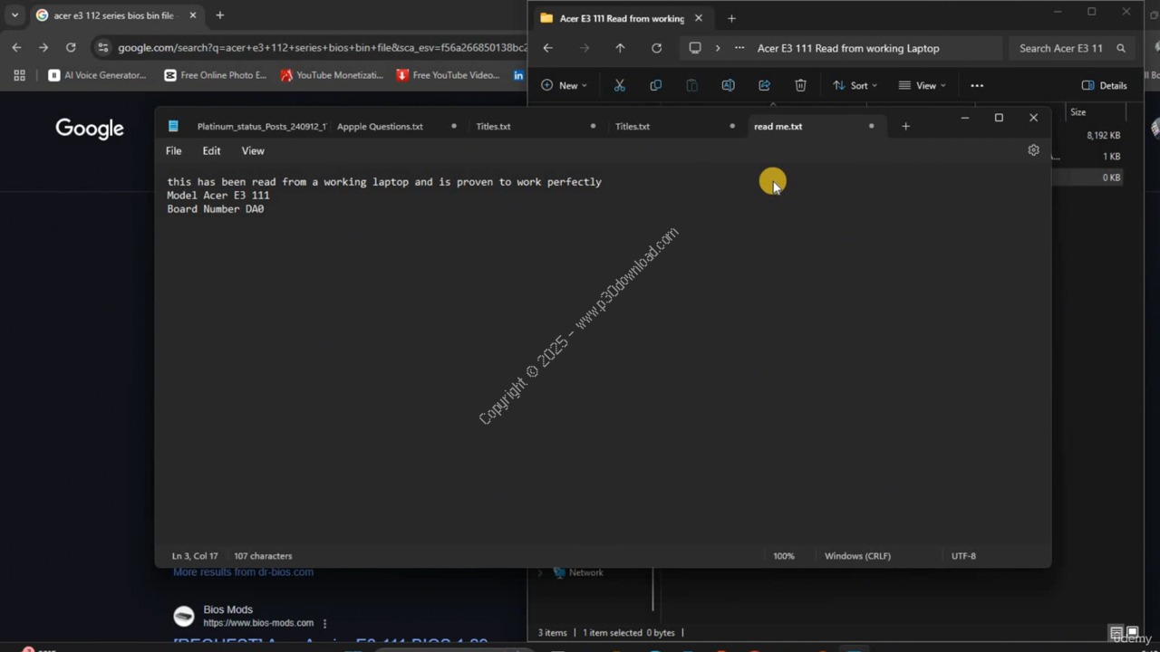Select Chrome tab acer e3 112 series bios

coord(113,15)
